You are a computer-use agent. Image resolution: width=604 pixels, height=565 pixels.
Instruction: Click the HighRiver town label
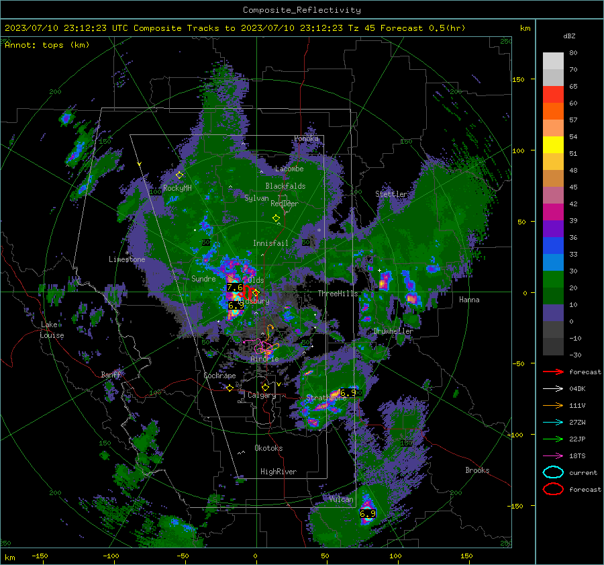point(279,472)
